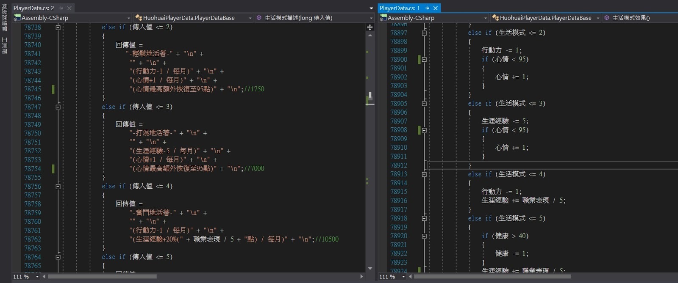Click the split editor handle above left scrollbar
This screenshot has height=283, width=678.
(370, 27)
